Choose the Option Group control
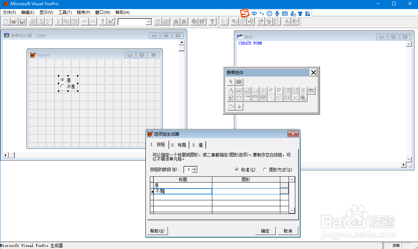 pyautogui.click(x=271, y=90)
